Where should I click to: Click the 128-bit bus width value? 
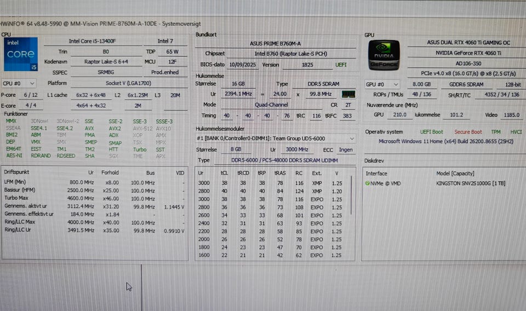point(513,85)
